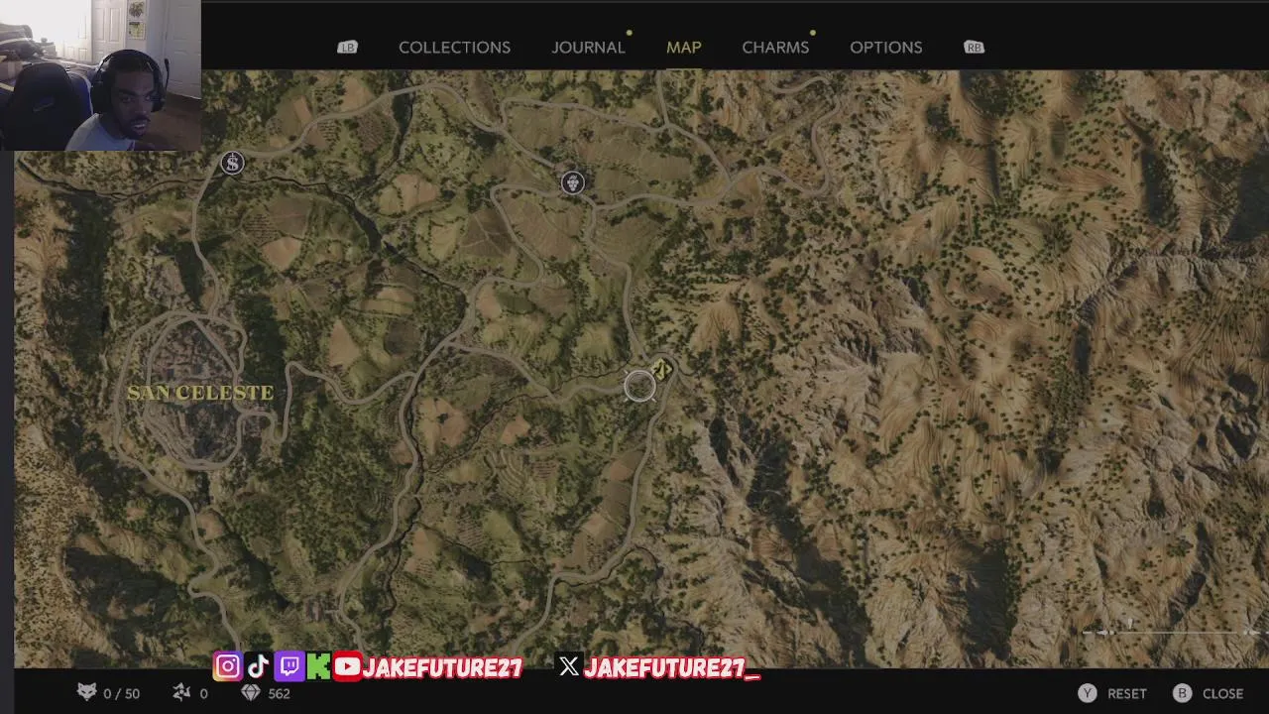
Task: Click the LB bumper icon
Action: [347, 48]
